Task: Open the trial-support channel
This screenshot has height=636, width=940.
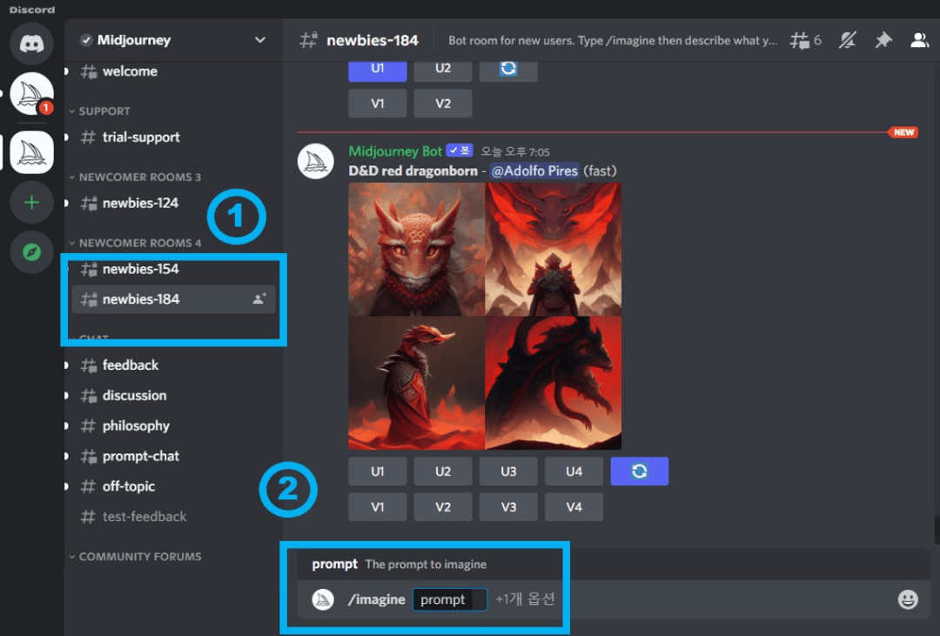Action: pos(172,137)
